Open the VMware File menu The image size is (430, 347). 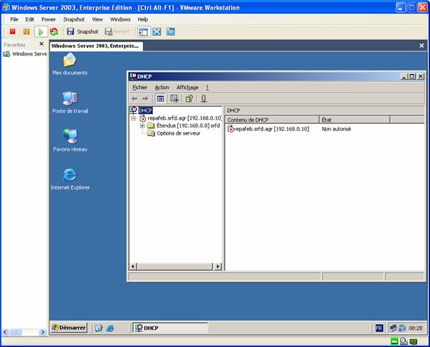(x=14, y=19)
